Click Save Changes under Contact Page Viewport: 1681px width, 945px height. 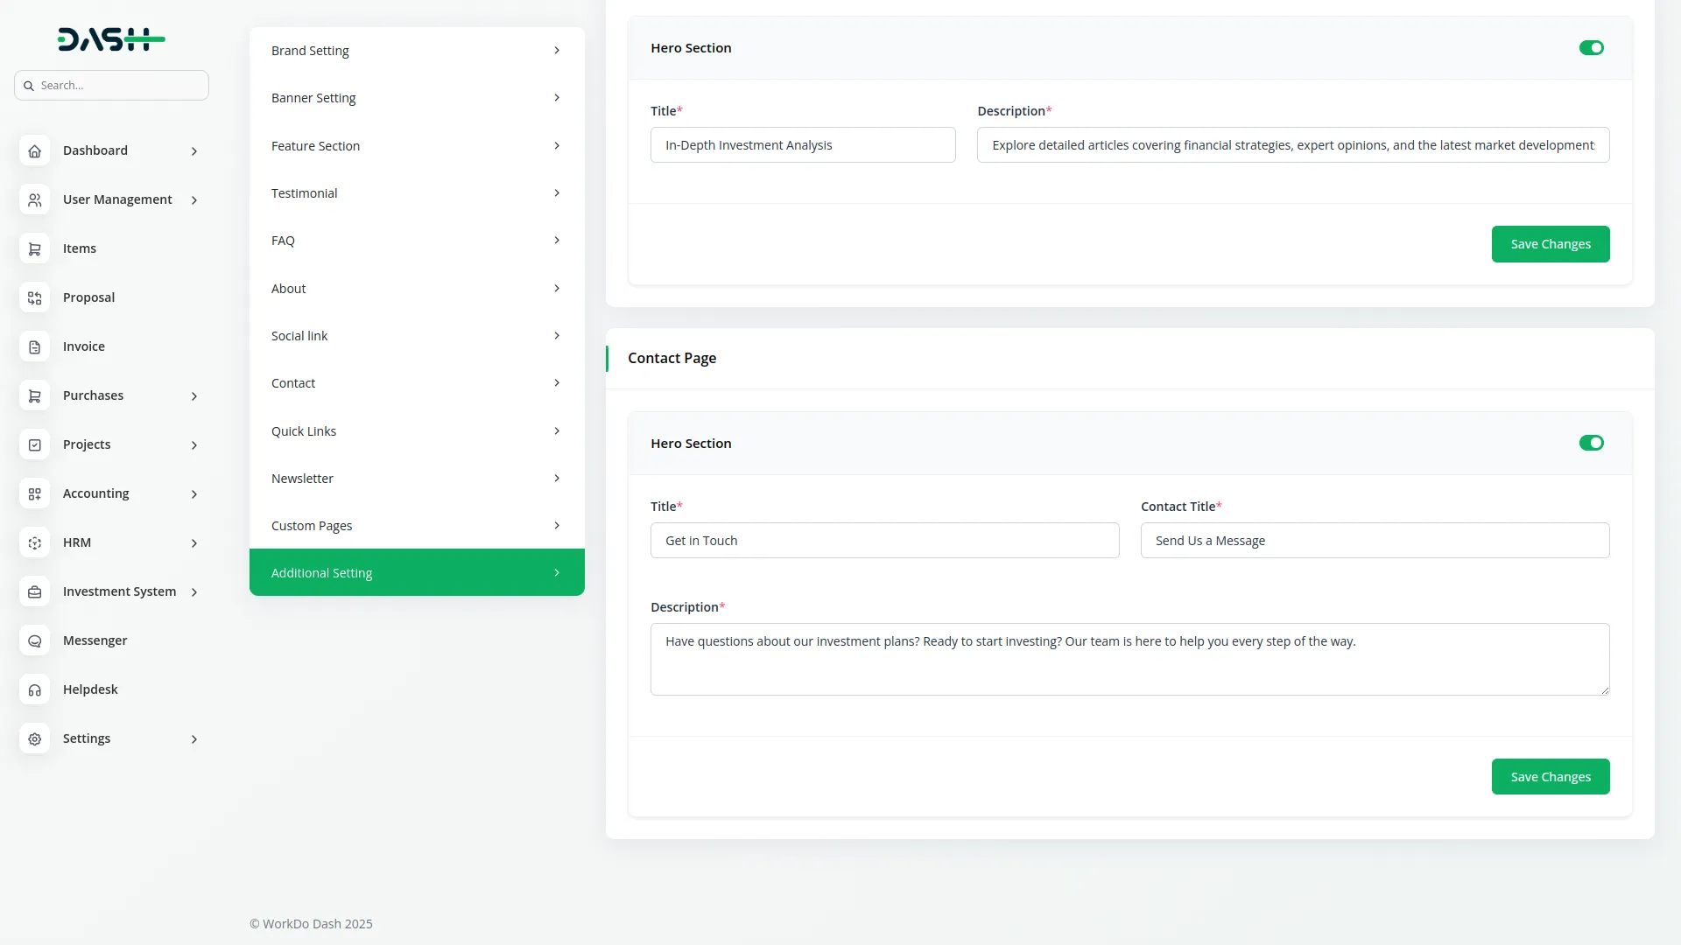[x=1550, y=777]
